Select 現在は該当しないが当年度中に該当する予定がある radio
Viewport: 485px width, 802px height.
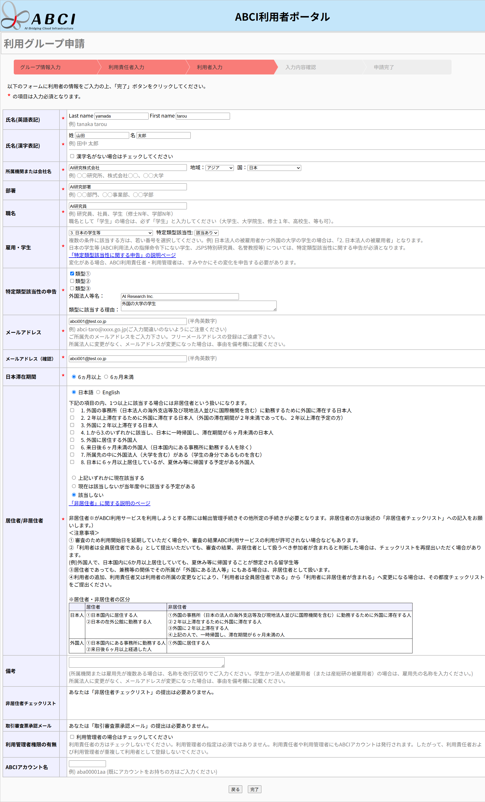coord(74,486)
